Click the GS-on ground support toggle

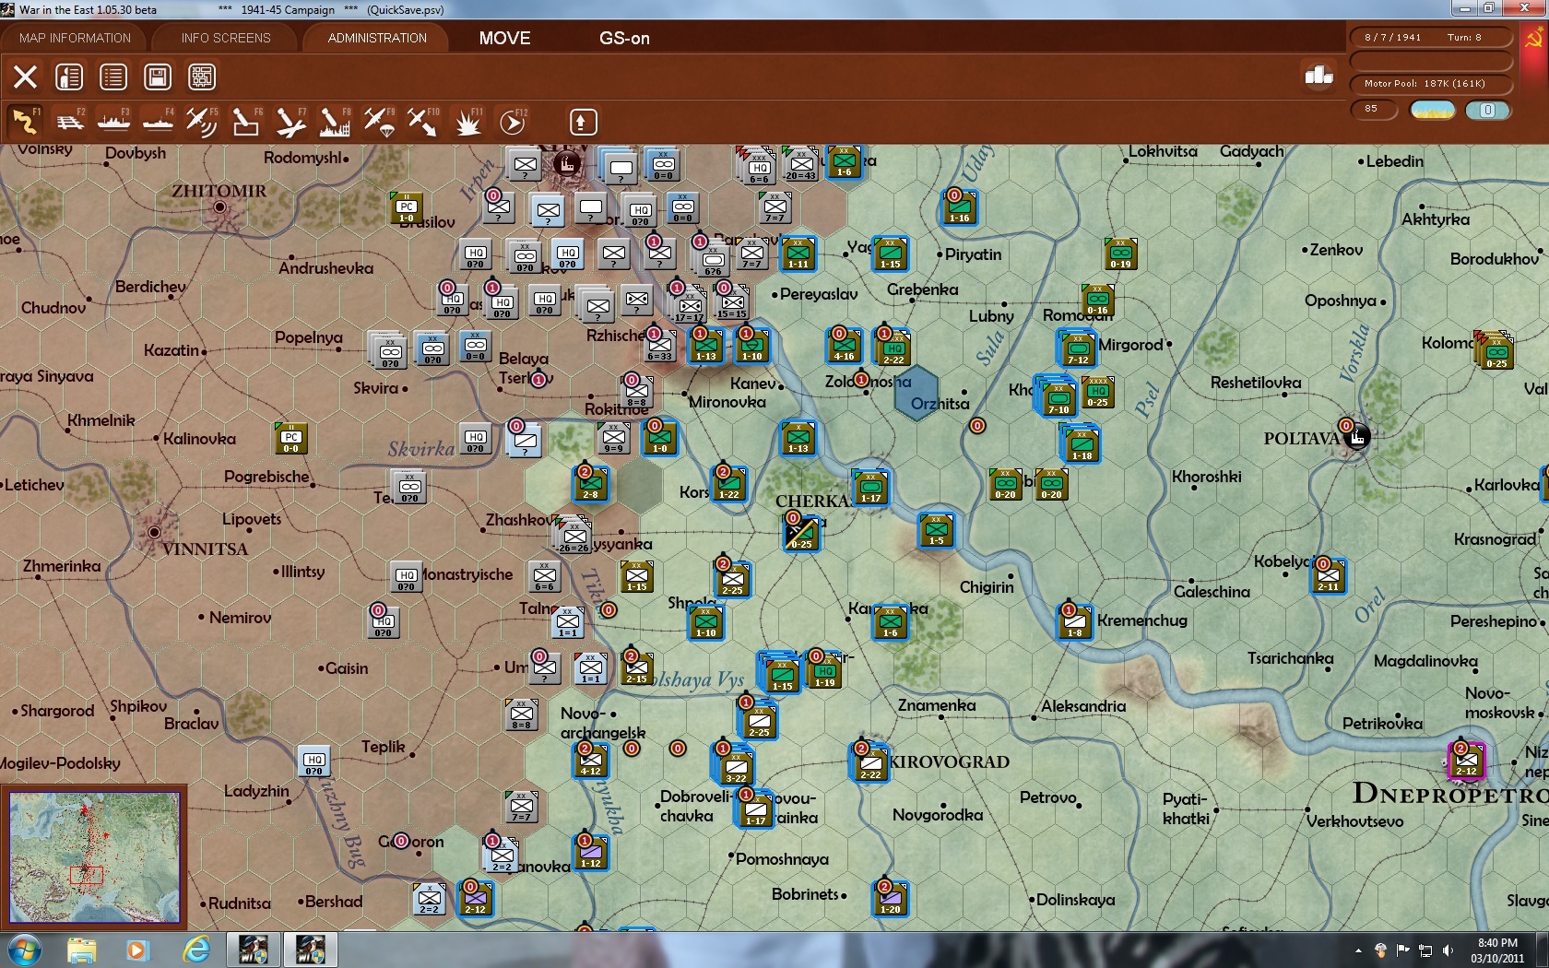pyautogui.click(x=624, y=38)
